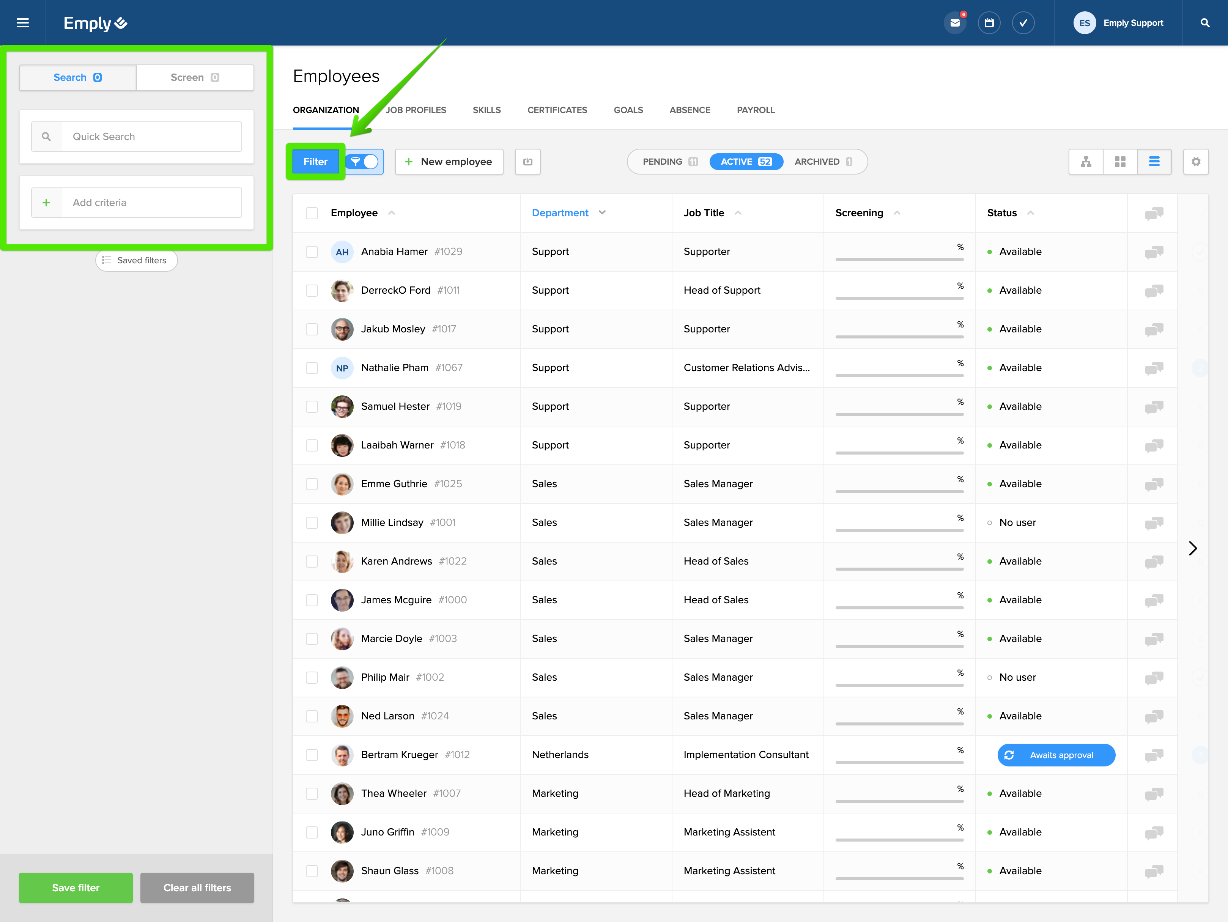Tick the select-all employees checkbox

(x=312, y=213)
